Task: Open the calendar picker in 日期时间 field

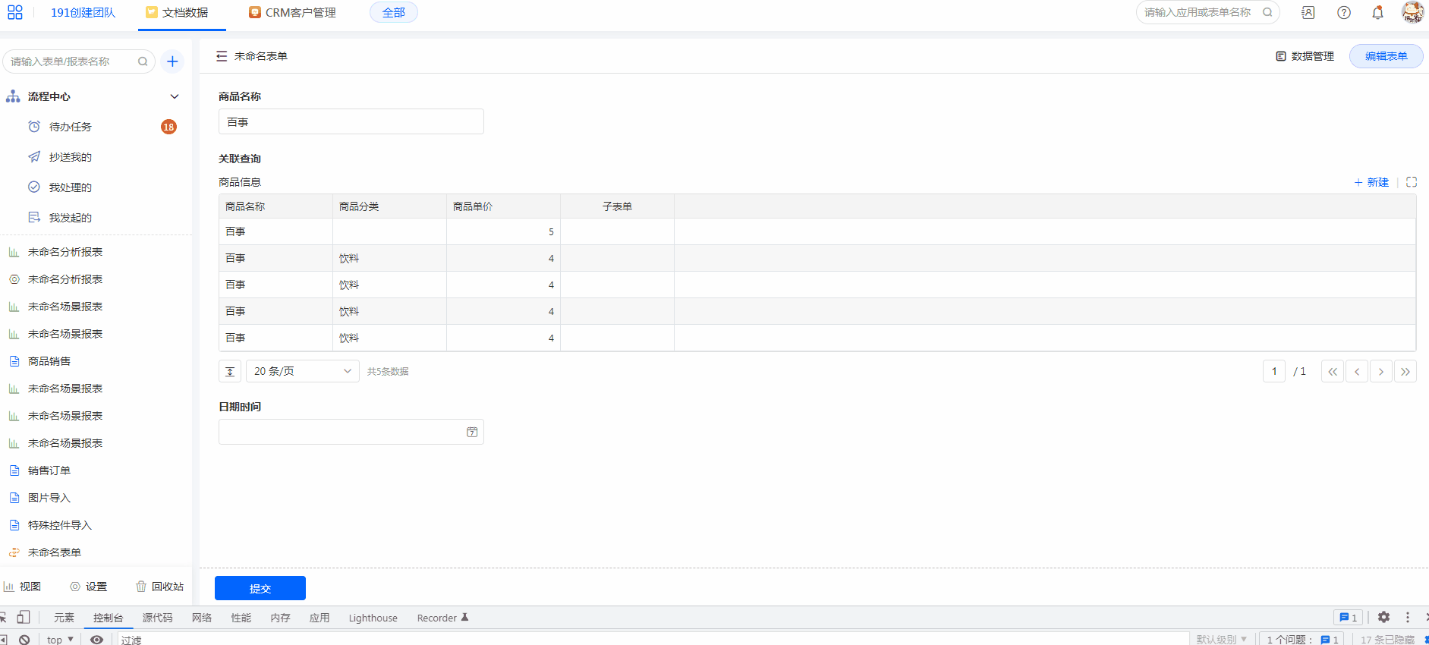Action: pyautogui.click(x=472, y=432)
